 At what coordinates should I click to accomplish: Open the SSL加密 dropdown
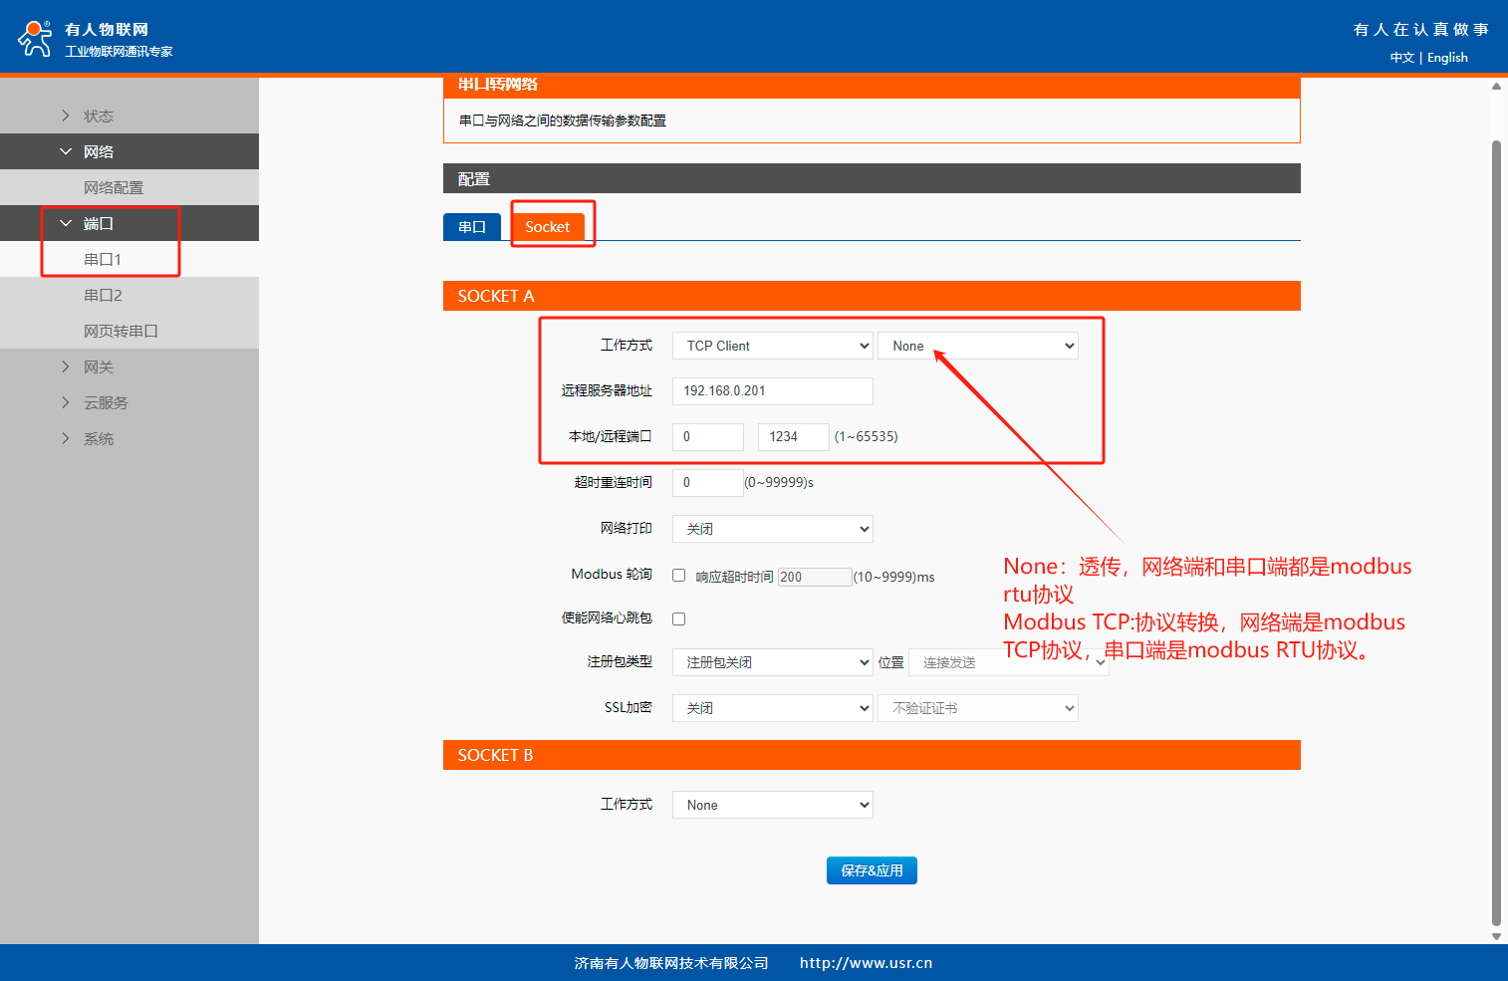[772, 708]
